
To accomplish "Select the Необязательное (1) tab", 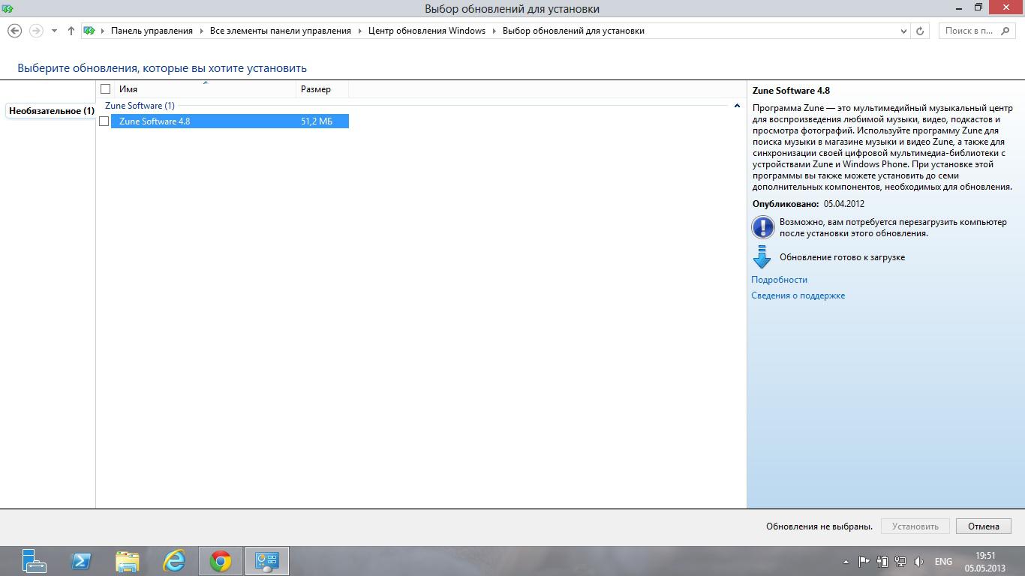I will pos(51,111).
